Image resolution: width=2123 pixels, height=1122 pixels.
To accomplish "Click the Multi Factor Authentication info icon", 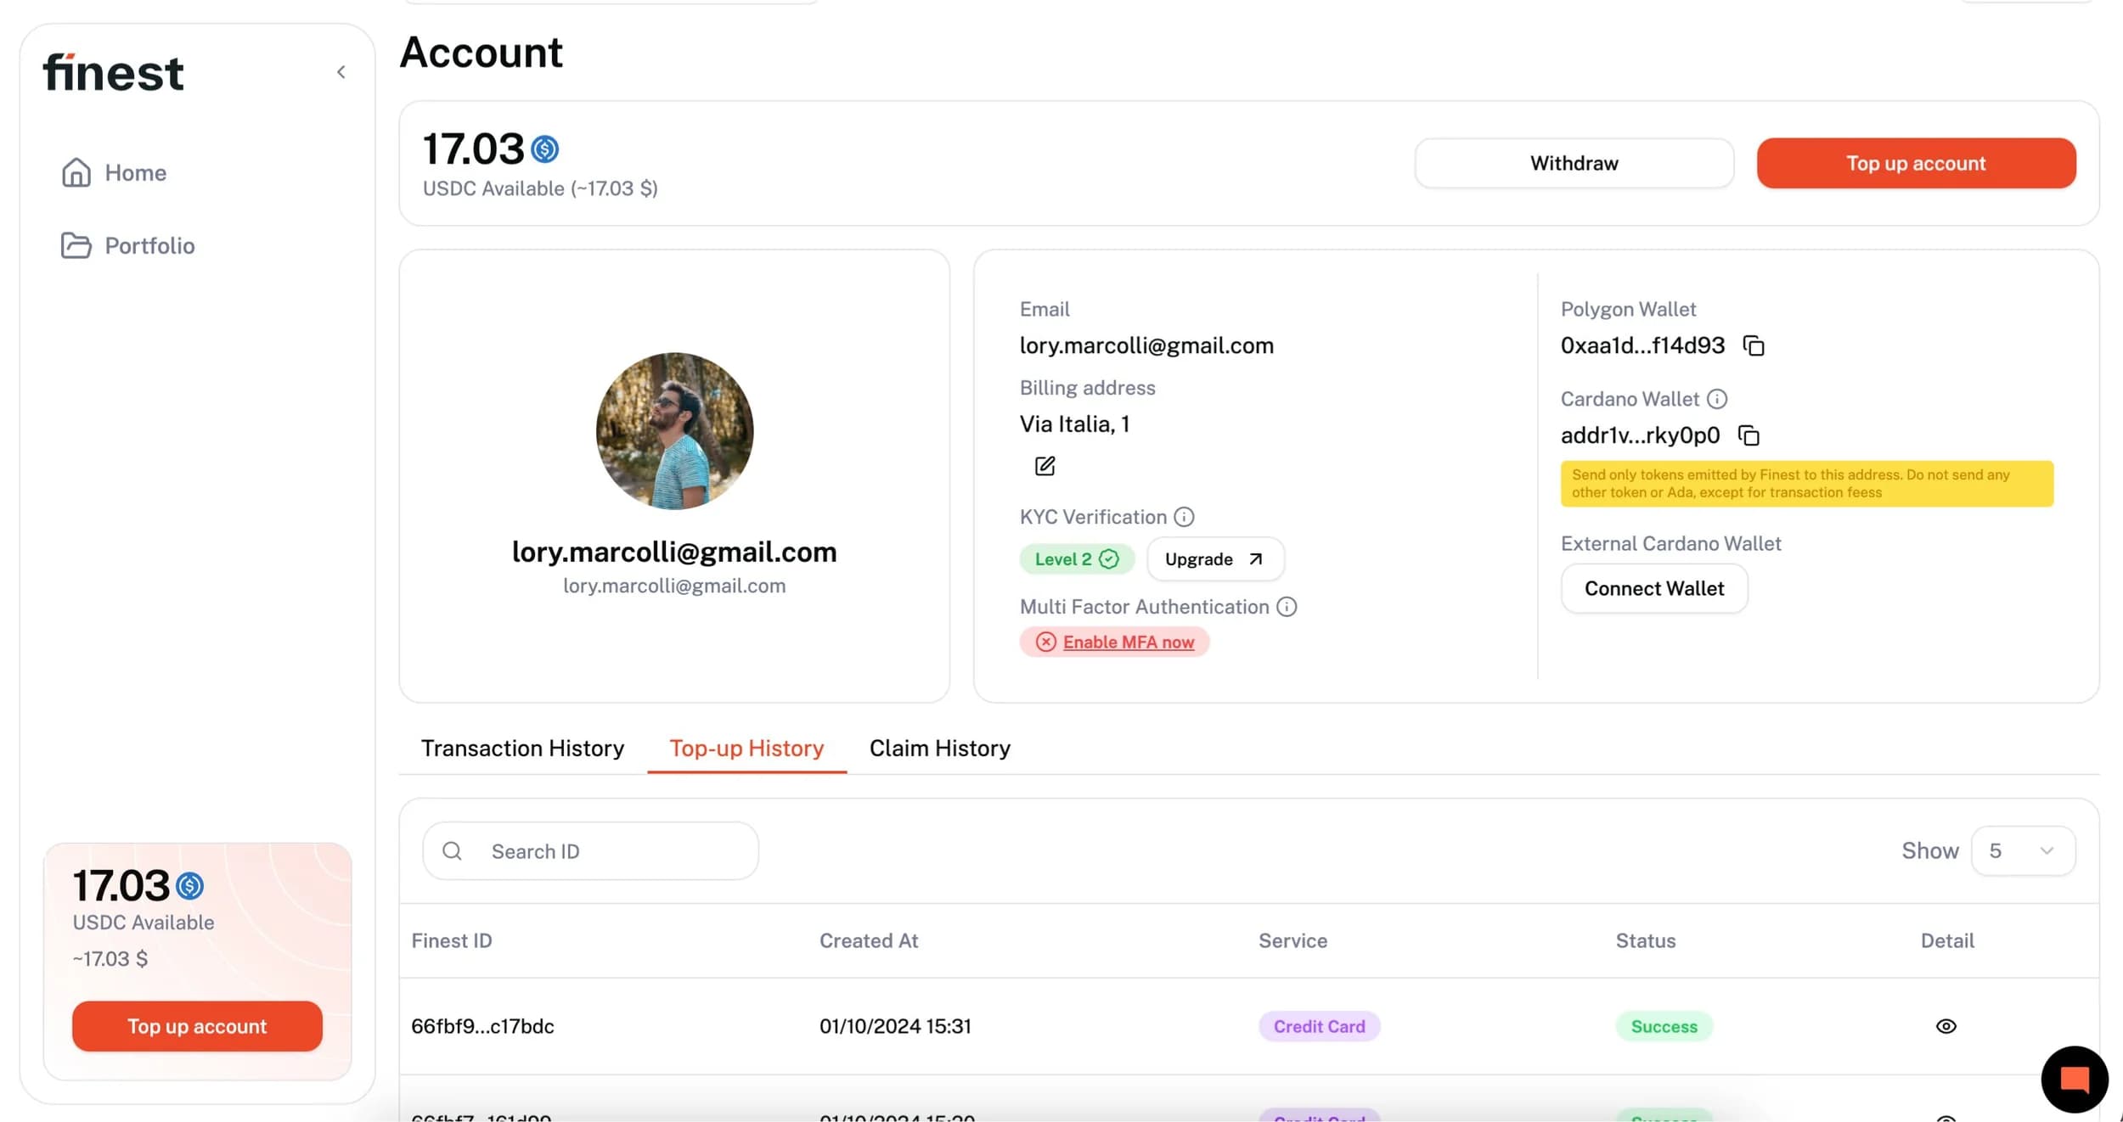I will click(x=1287, y=607).
